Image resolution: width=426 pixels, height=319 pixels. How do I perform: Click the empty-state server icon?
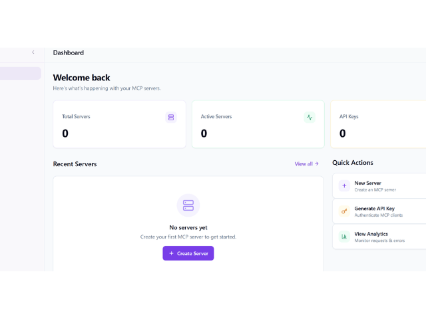click(x=188, y=205)
